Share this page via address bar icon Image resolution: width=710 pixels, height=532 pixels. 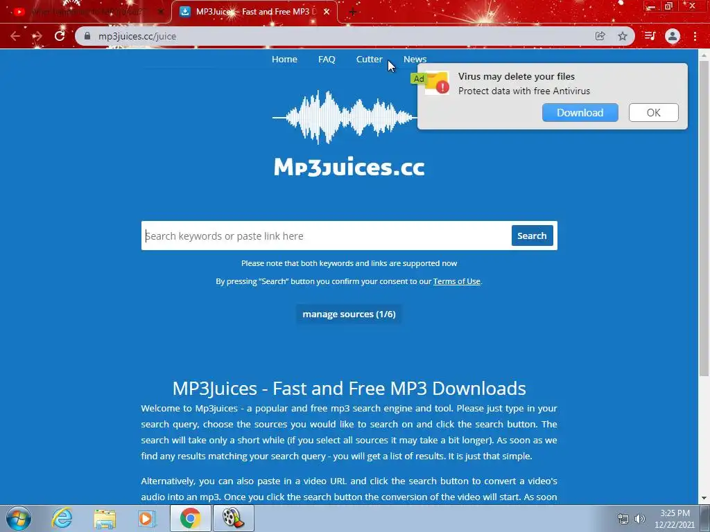coord(600,36)
